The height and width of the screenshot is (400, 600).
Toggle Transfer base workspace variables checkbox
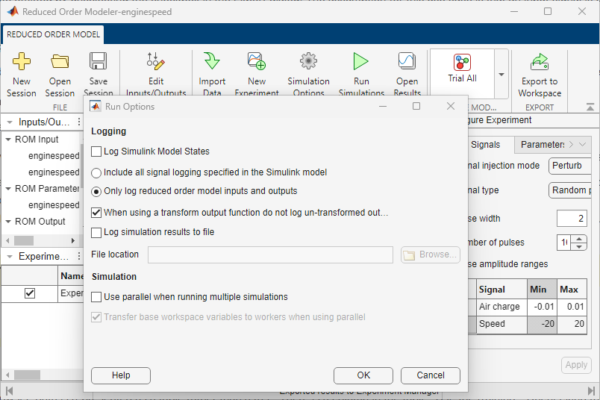click(96, 317)
